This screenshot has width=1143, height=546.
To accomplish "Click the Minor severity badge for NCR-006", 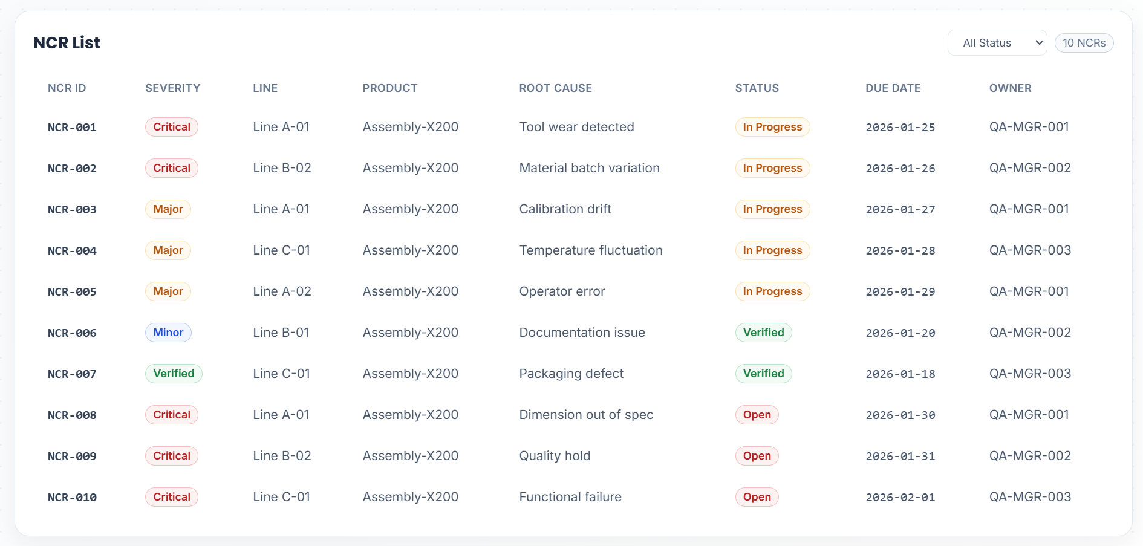I will click(168, 333).
